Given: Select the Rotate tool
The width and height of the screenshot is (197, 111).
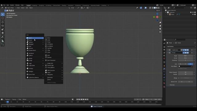Looking at the screenshot, I should (x=3, y=26).
